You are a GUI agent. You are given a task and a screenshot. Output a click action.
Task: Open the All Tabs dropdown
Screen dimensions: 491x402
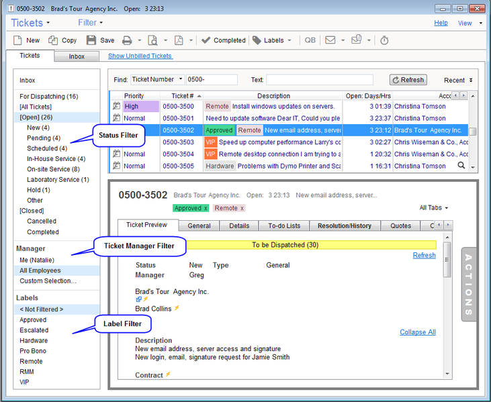[432, 208]
